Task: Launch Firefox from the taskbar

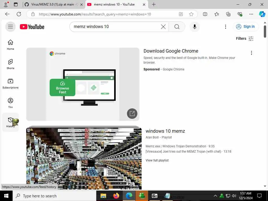Action: click(x=116, y=196)
